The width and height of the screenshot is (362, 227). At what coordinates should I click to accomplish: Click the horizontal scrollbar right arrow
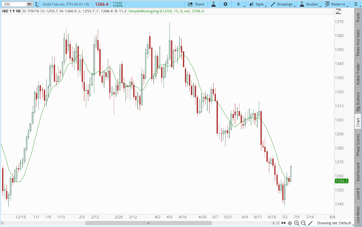pyautogui.click(x=278, y=223)
